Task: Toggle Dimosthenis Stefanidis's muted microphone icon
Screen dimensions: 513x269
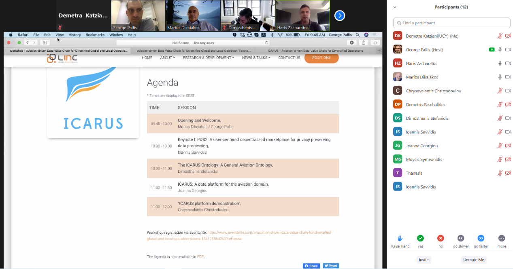Action: [500, 119]
